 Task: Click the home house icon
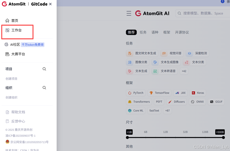pos(7,21)
